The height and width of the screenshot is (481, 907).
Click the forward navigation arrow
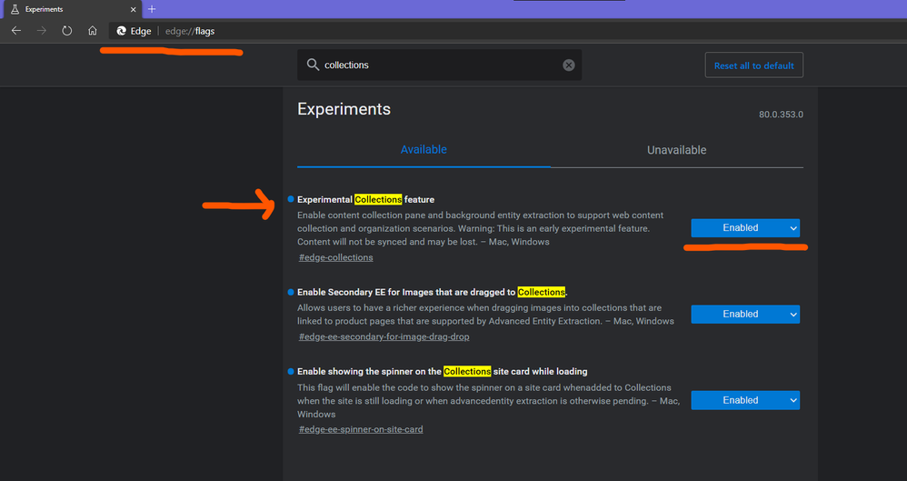point(42,31)
